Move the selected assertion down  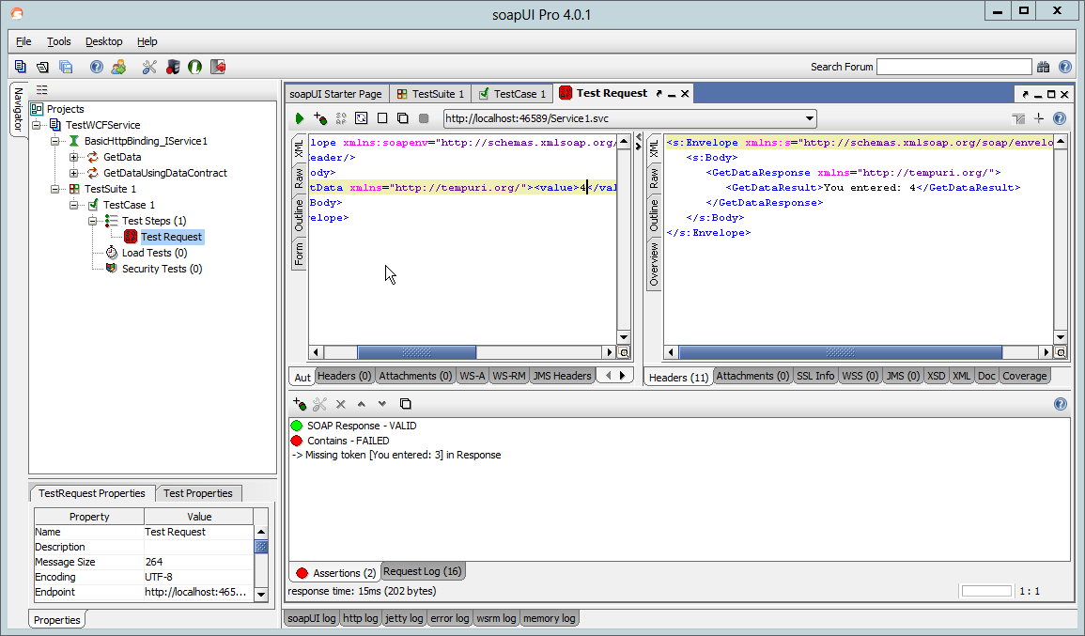(x=382, y=403)
